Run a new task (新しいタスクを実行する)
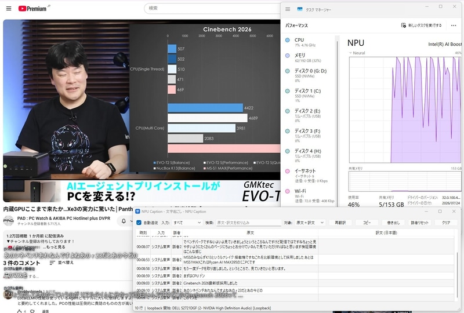The image size is (464, 313). pyautogui.click(x=422, y=26)
